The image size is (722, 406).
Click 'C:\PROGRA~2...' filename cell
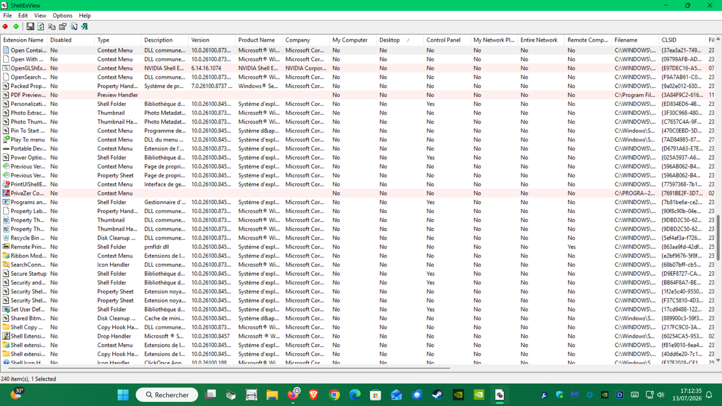click(x=635, y=193)
